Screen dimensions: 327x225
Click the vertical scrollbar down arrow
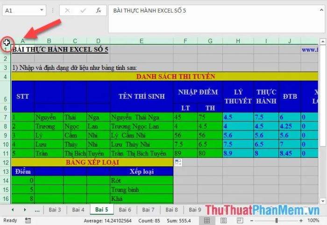pyautogui.click(x=323, y=201)
